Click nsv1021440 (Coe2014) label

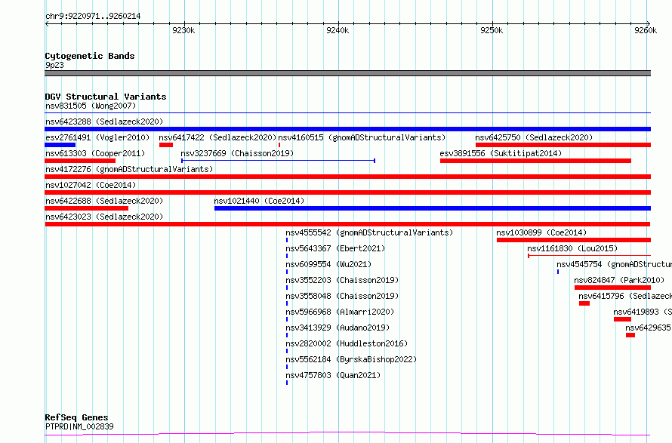click(259, 201)
